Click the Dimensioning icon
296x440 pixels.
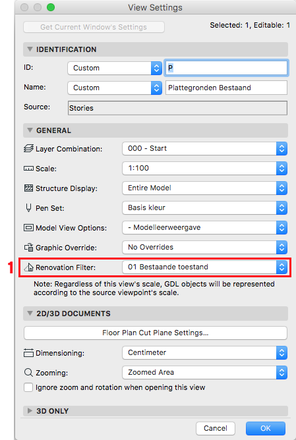(28, 353)
